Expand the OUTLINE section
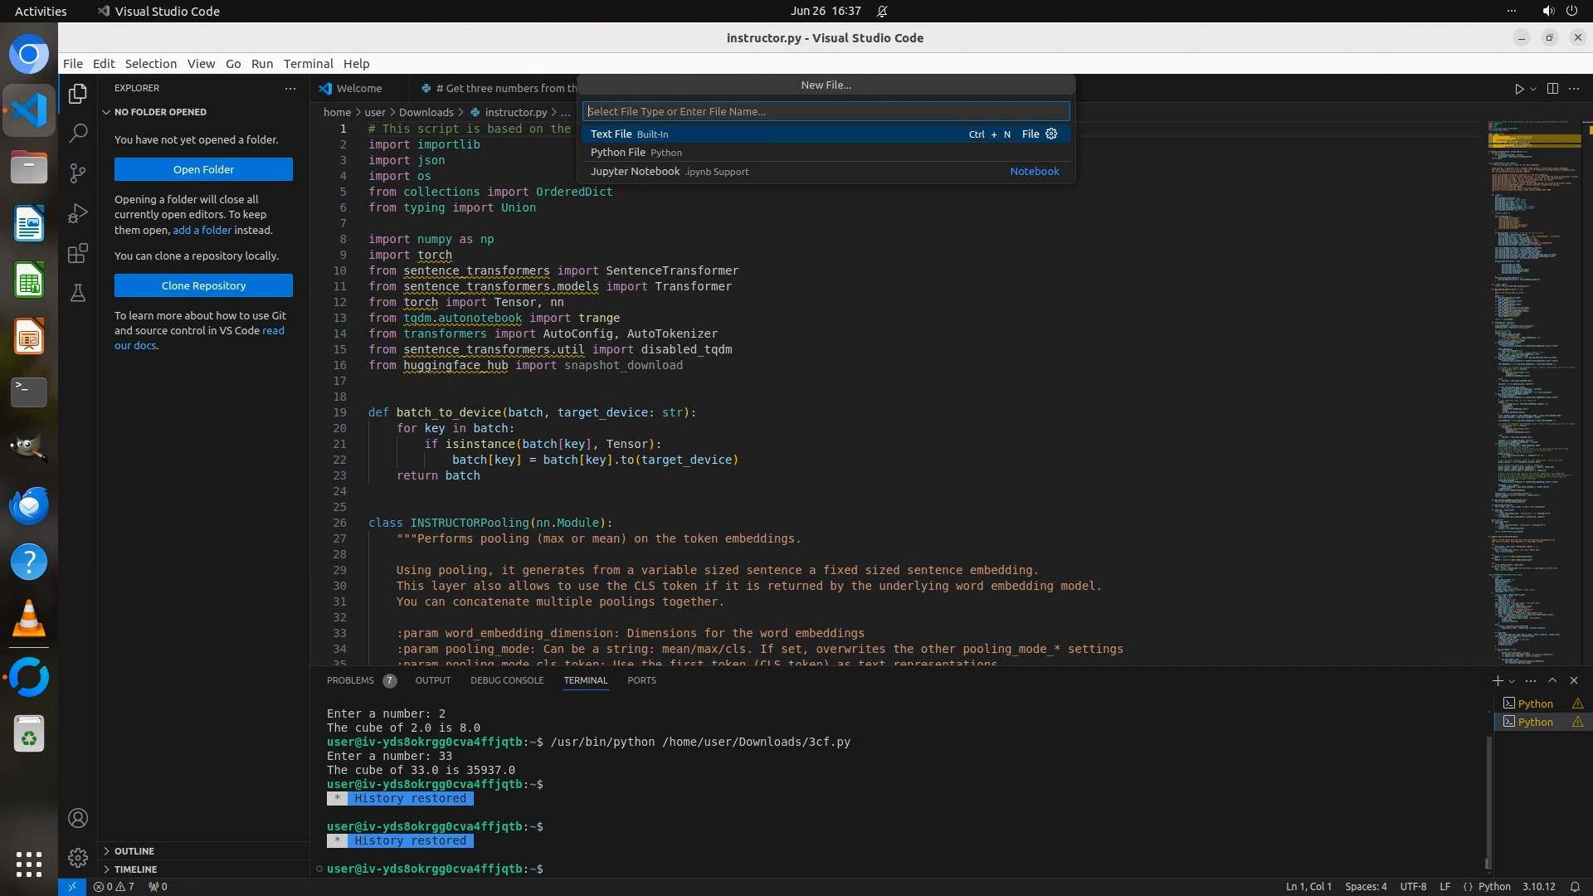This screenshot has height=896, width=1593. click(x=134, y=851)
